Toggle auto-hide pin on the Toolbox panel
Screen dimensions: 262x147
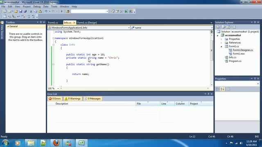(41, 22)
